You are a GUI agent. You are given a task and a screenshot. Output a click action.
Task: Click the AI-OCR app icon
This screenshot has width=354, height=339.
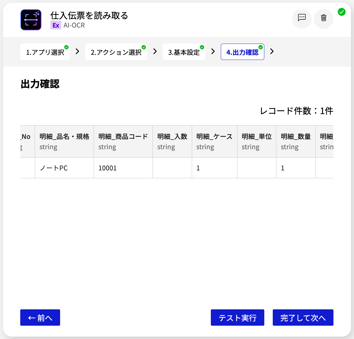point(31,20)
